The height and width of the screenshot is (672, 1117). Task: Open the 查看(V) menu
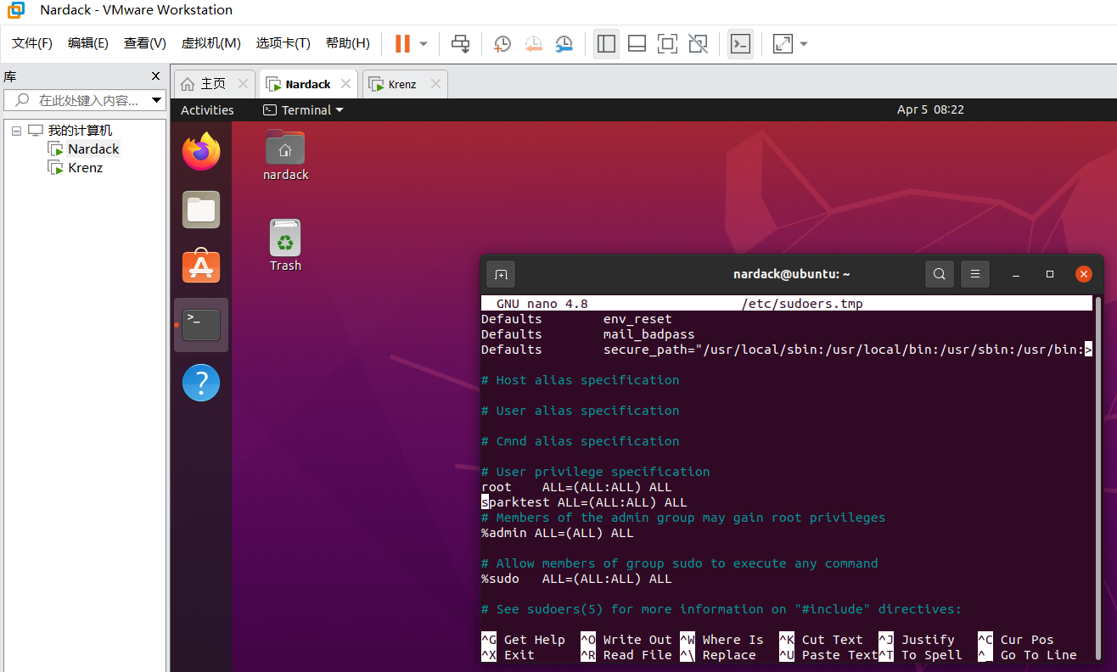coord(145,43)
